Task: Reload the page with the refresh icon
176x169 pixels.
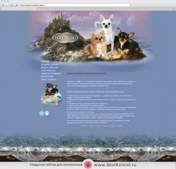Action: [131, 5]
